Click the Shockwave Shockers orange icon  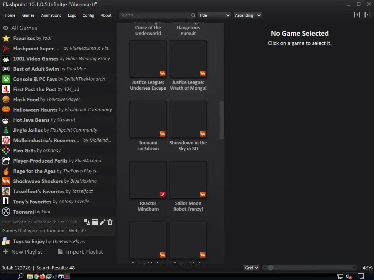6,181
